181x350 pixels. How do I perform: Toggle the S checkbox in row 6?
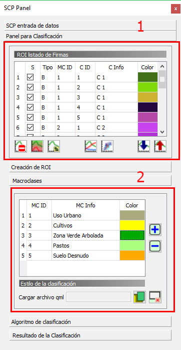point(30,128)
